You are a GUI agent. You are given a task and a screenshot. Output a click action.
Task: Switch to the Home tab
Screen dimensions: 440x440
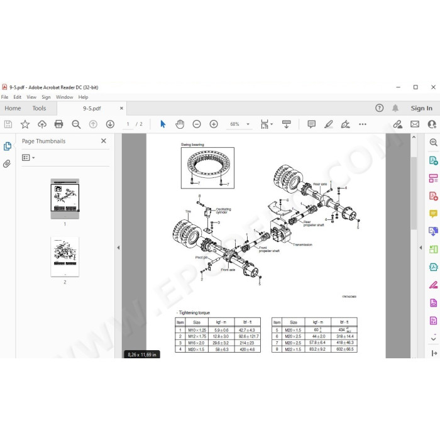pos(13,108)
